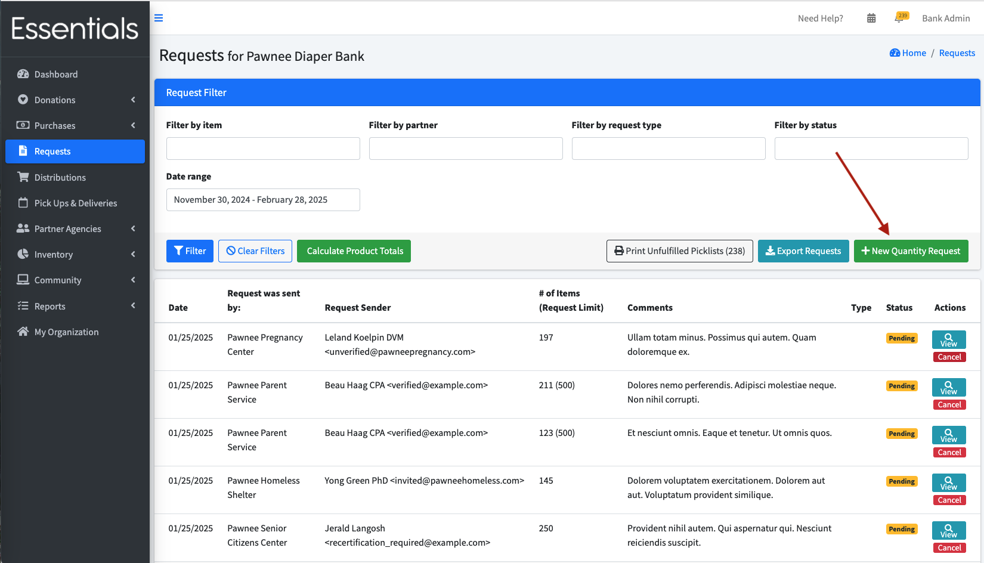Click the Need Help? link
The height and width of the screenshot is (563, 984).
click(821, 18)
